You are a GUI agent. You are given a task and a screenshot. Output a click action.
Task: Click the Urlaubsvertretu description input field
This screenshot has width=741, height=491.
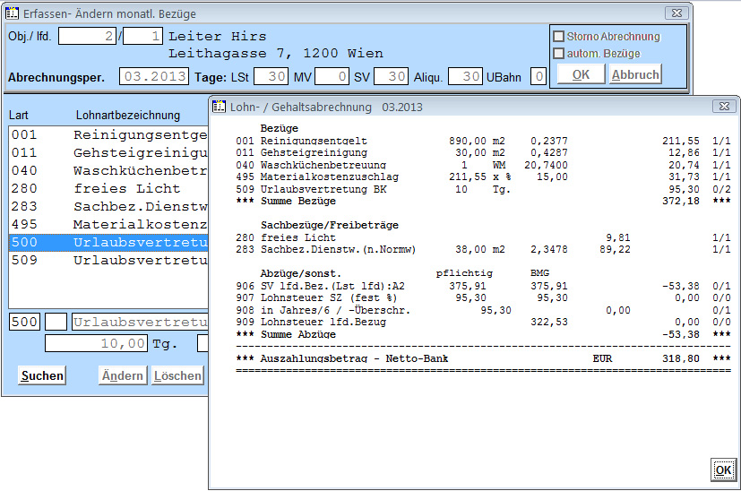pos(141,322)
